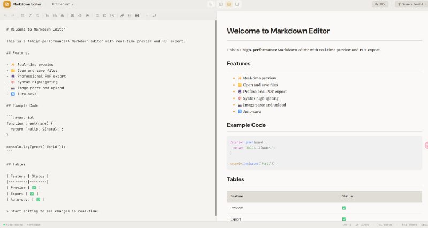This screenshot has height=228, width=428.
Task: Switch to the preview-only layout
Action: [237, 4]
